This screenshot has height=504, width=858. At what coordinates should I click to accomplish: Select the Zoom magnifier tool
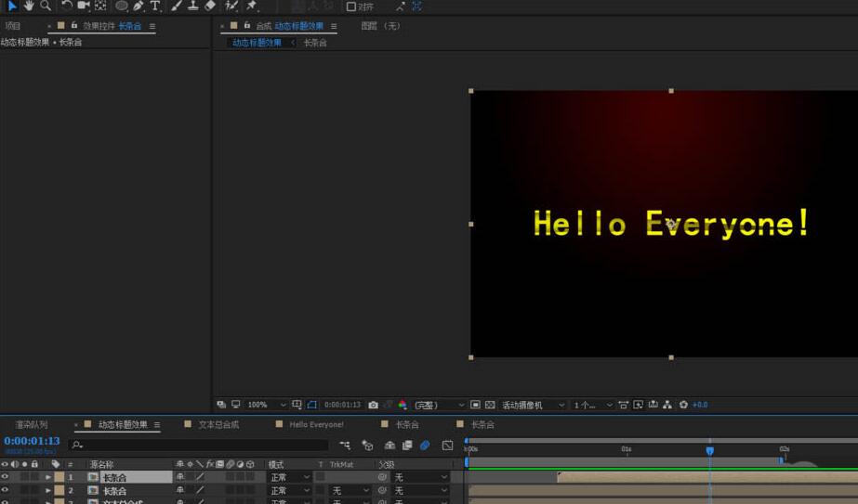pos(46,6)
